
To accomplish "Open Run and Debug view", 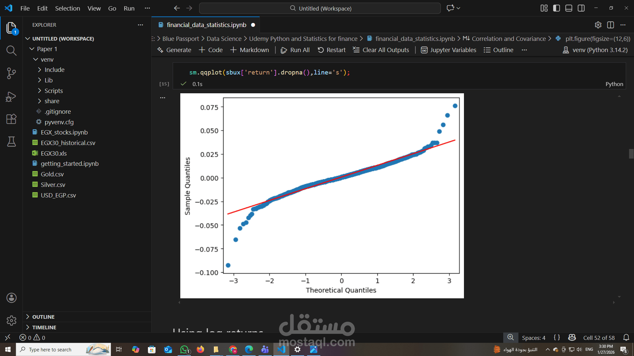I will (11, 96).
